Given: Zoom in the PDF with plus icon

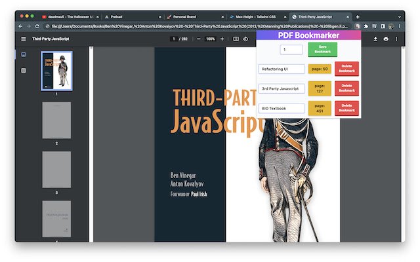Looking at the screenshot, I should [x=222, y=39].
